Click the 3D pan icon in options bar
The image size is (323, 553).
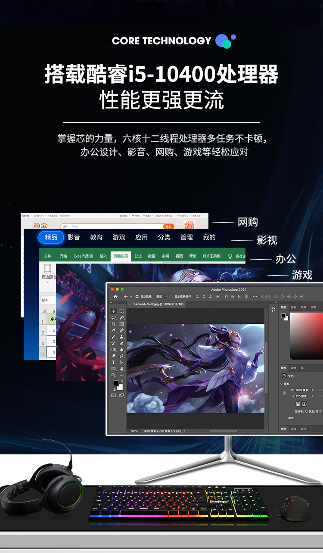289,297
